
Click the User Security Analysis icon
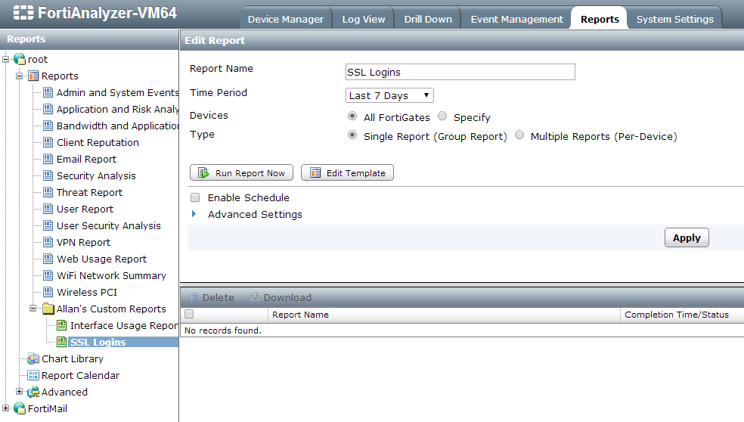coord(48,225)
